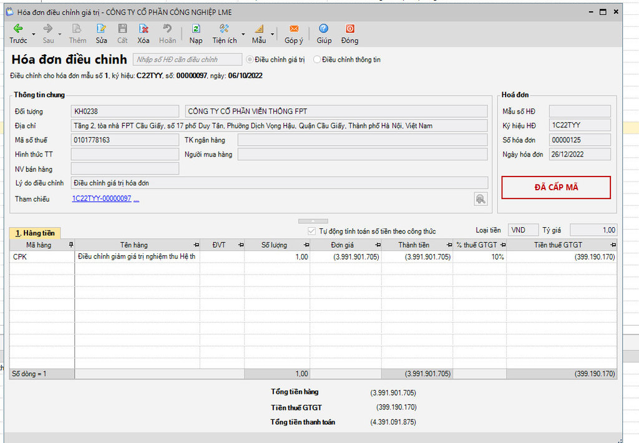This screenshot has height=443, width=639.
Task: Select the Tiền thuế GTGT cell (399.190.170)
Action: tap(562, 256)
